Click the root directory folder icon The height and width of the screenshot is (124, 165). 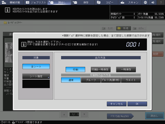5,23
